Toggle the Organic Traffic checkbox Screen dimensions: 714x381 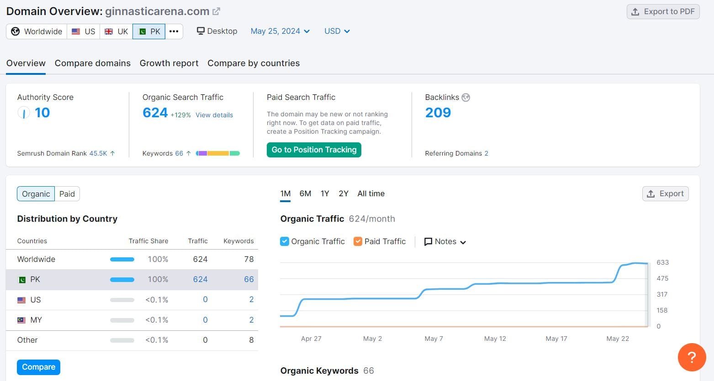(x=285, y=241)
